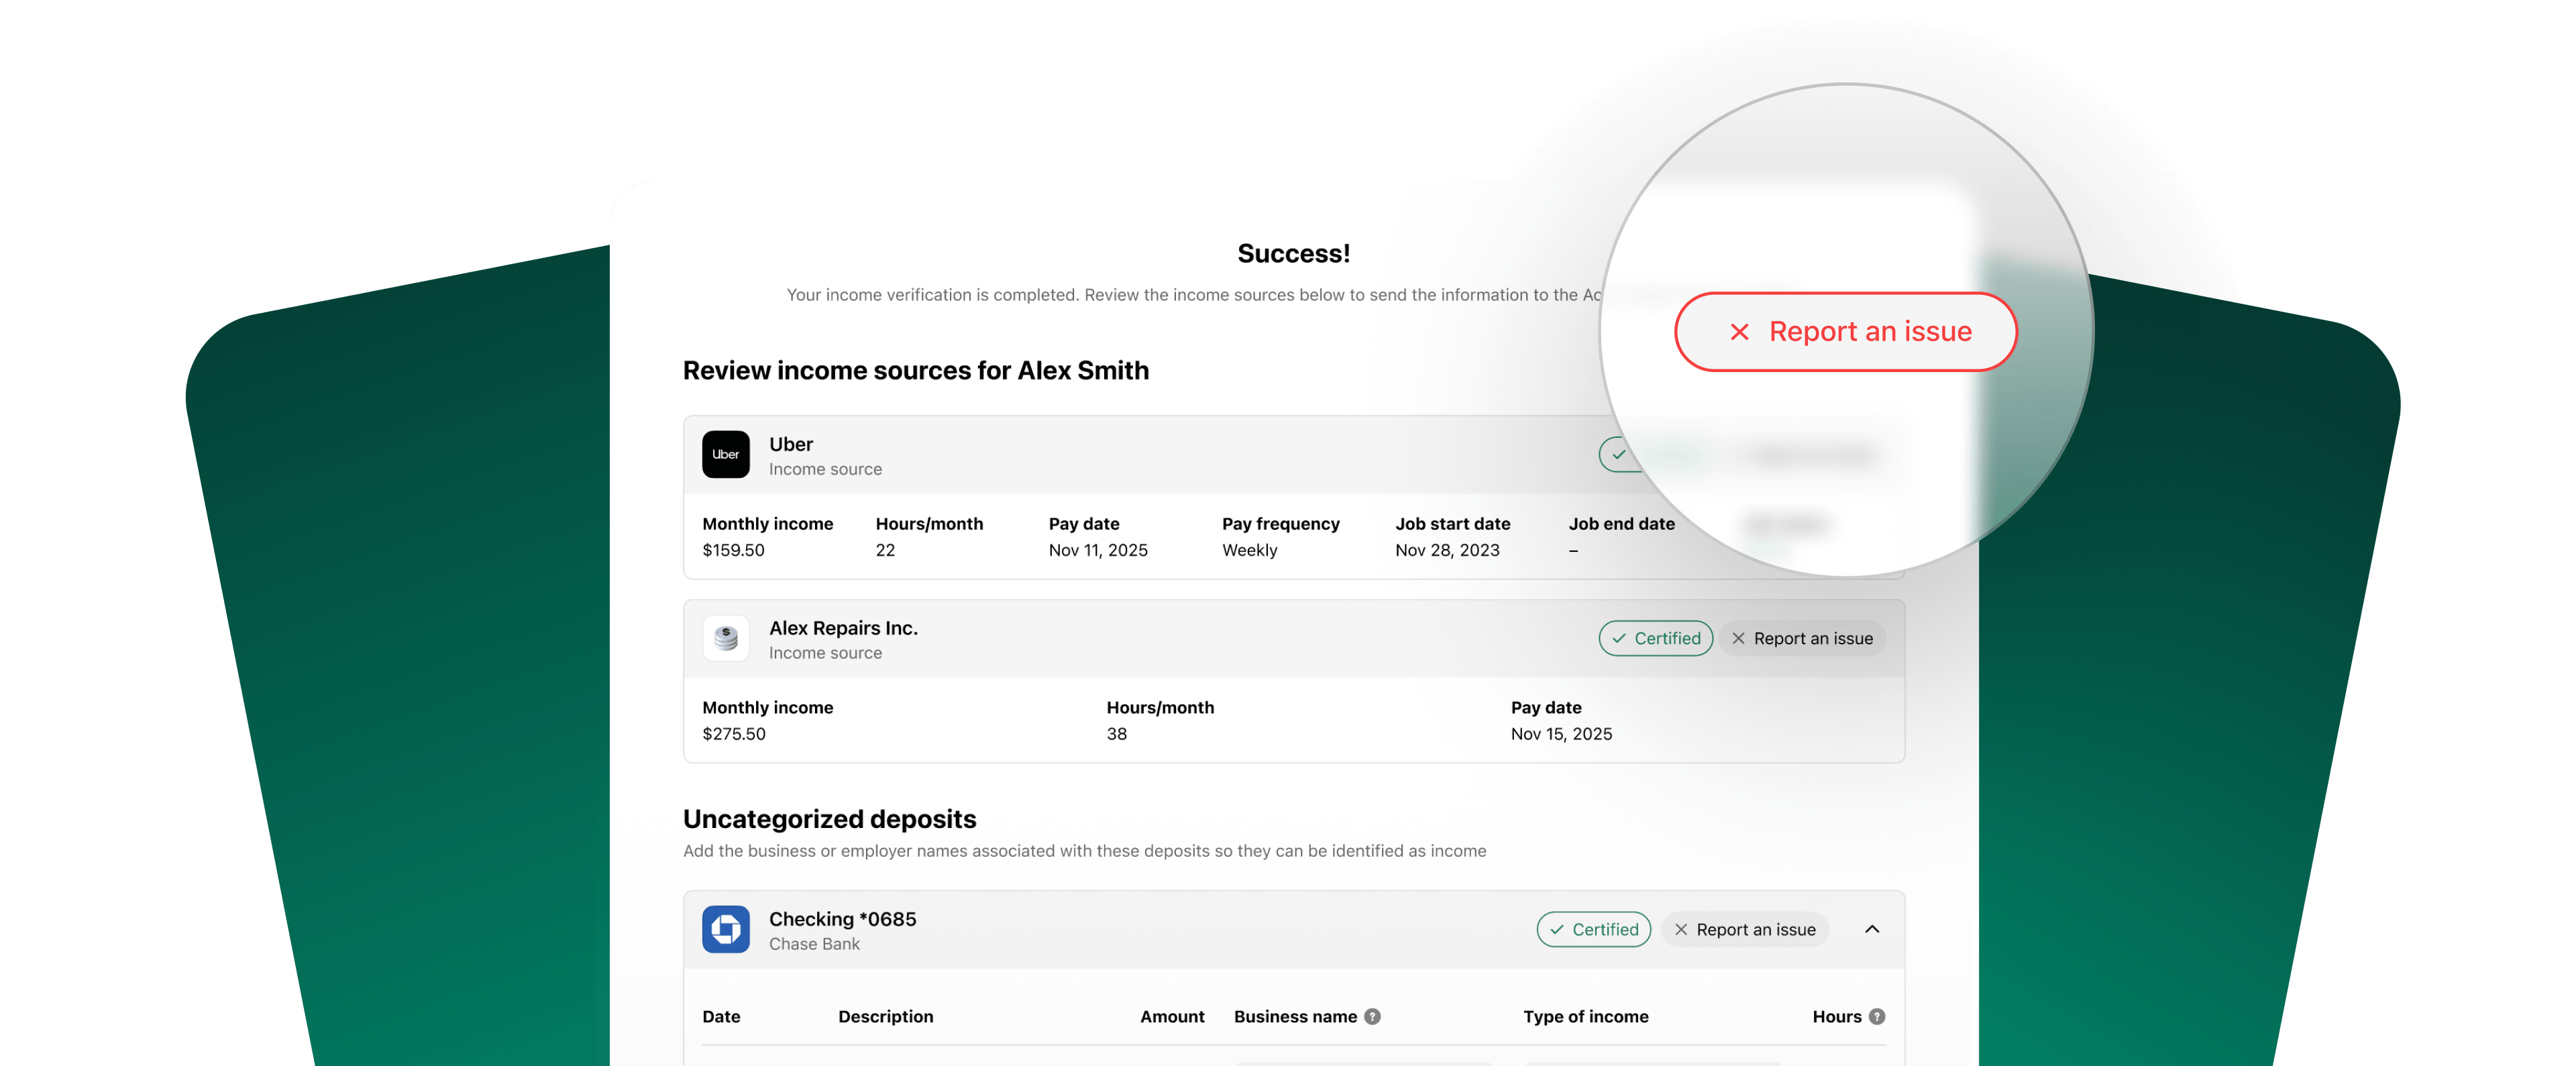Viewport: 2576px width, 1066px height.
Task: Click the Chase Bank logo icon
Action: (x=725, y=929)
